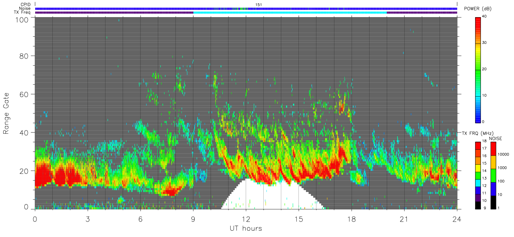
Task: Click the POWER (dB) rainbow color scale
Action: click(478, 69)
